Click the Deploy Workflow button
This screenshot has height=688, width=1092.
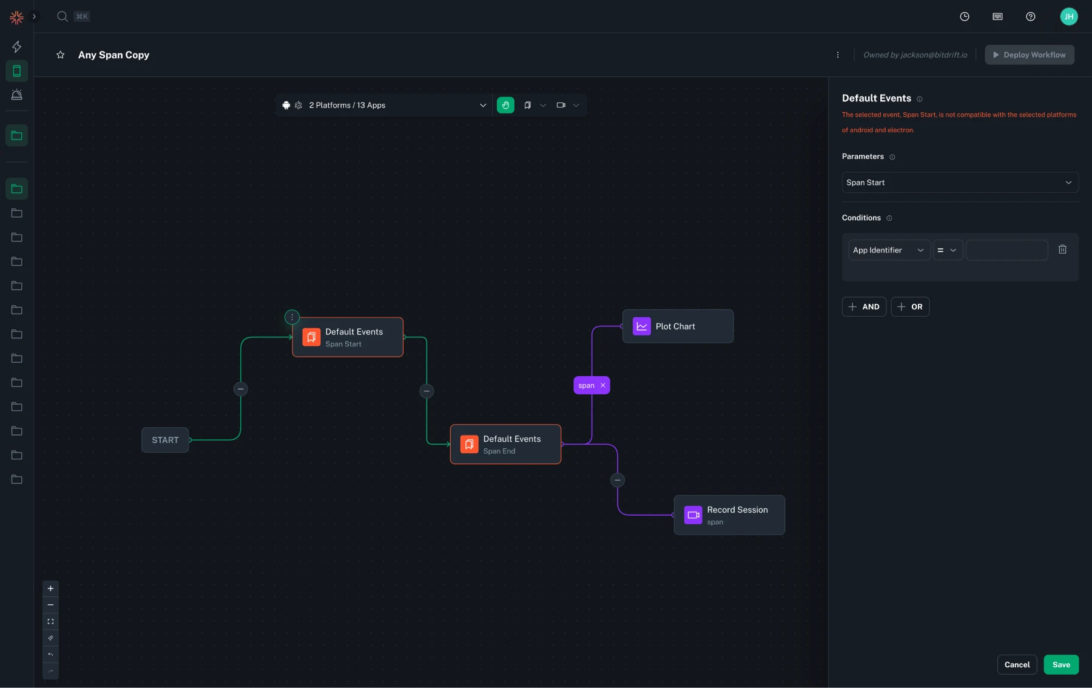pyautogui.click(x=1028, y=55)
